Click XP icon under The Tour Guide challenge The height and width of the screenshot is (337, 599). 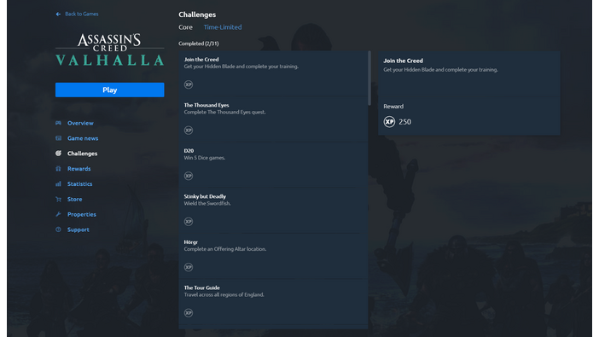(x=189, y=313)
